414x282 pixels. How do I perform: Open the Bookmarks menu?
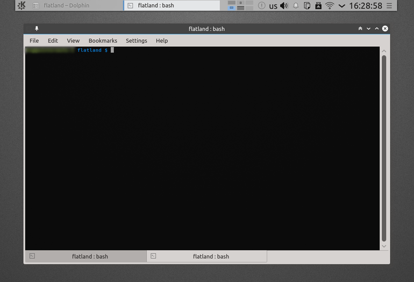pyautogui.click(x=103, y=41)
